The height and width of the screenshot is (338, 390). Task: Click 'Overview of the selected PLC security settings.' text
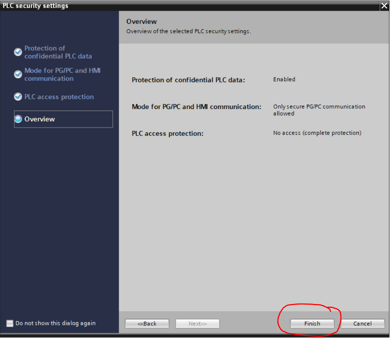click(189, 31)
